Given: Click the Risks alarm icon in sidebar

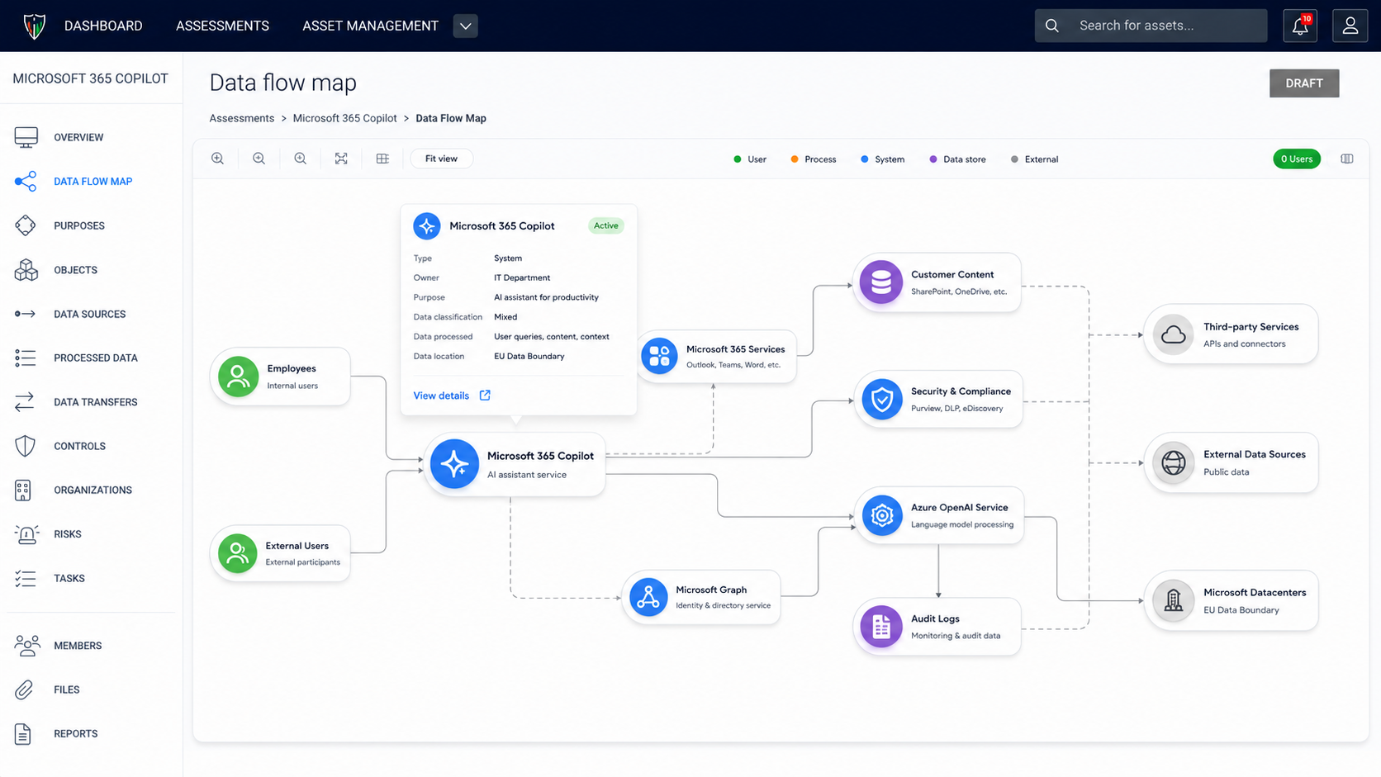Looking at the screenshot, I should pos(26,534).
